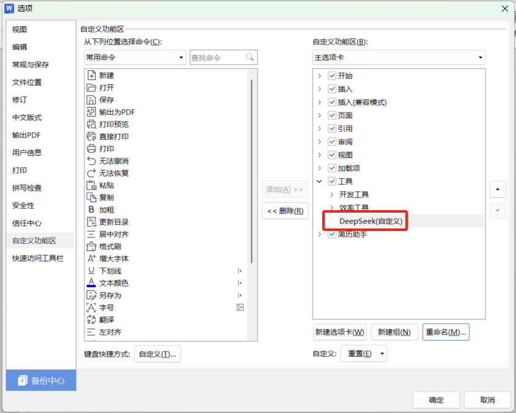The image size is (516, 413).
Task: Click the 备份中心 icon
Action: click(x=23, y=381)
